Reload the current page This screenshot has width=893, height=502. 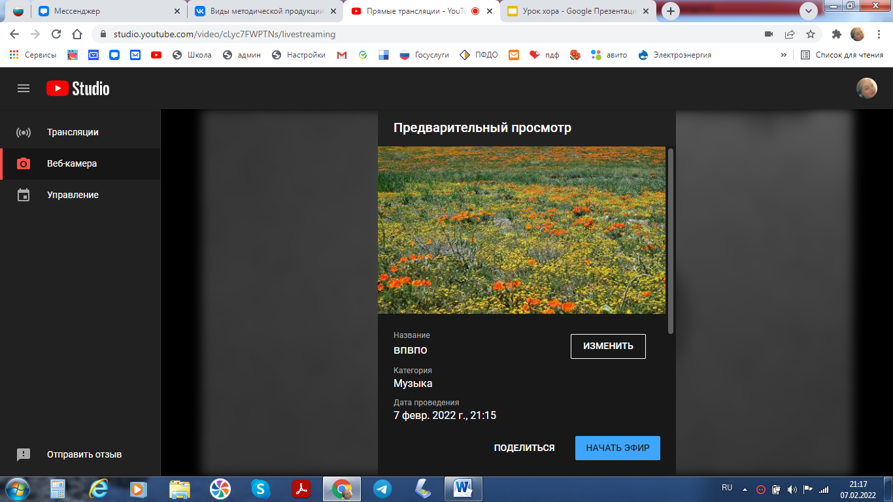(56, 34)
